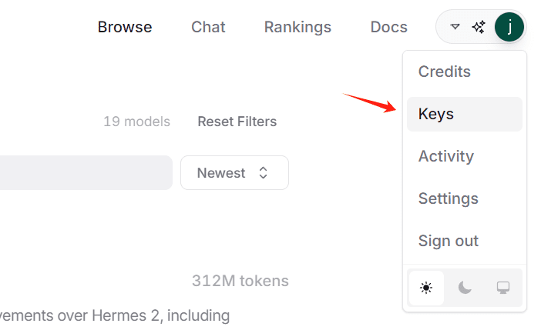Viewport: 541px width, 330px height.
Task: Open Keys from the account menu
Action: click(465, 114)
